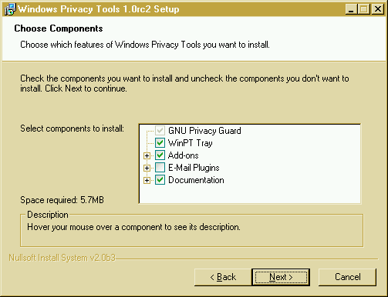
Task: Close the setup window with X
Action: [378, 9]
